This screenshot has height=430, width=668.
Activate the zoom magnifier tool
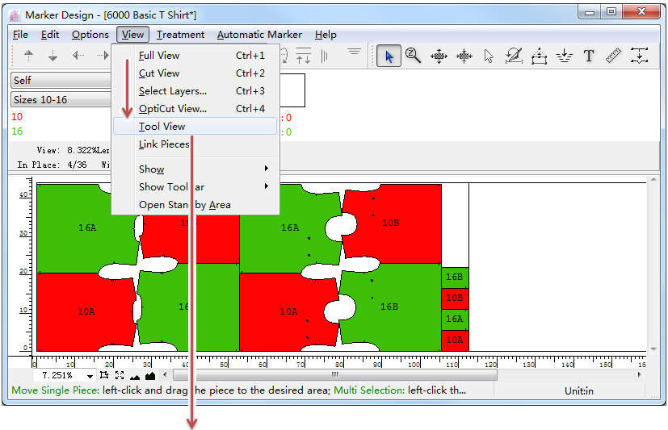(x=414, y=56)
